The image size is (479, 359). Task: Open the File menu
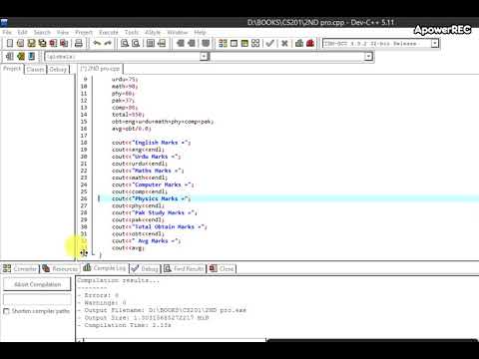coord(7,32)
